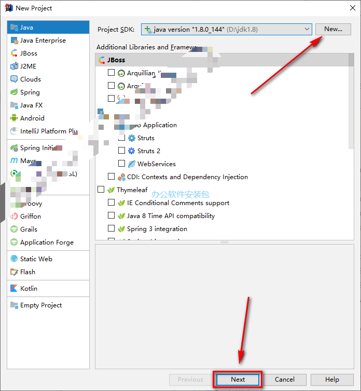Choose the JBoss icon in sidebar
This screenshot has height=391, width=361.
coord(15,53)
